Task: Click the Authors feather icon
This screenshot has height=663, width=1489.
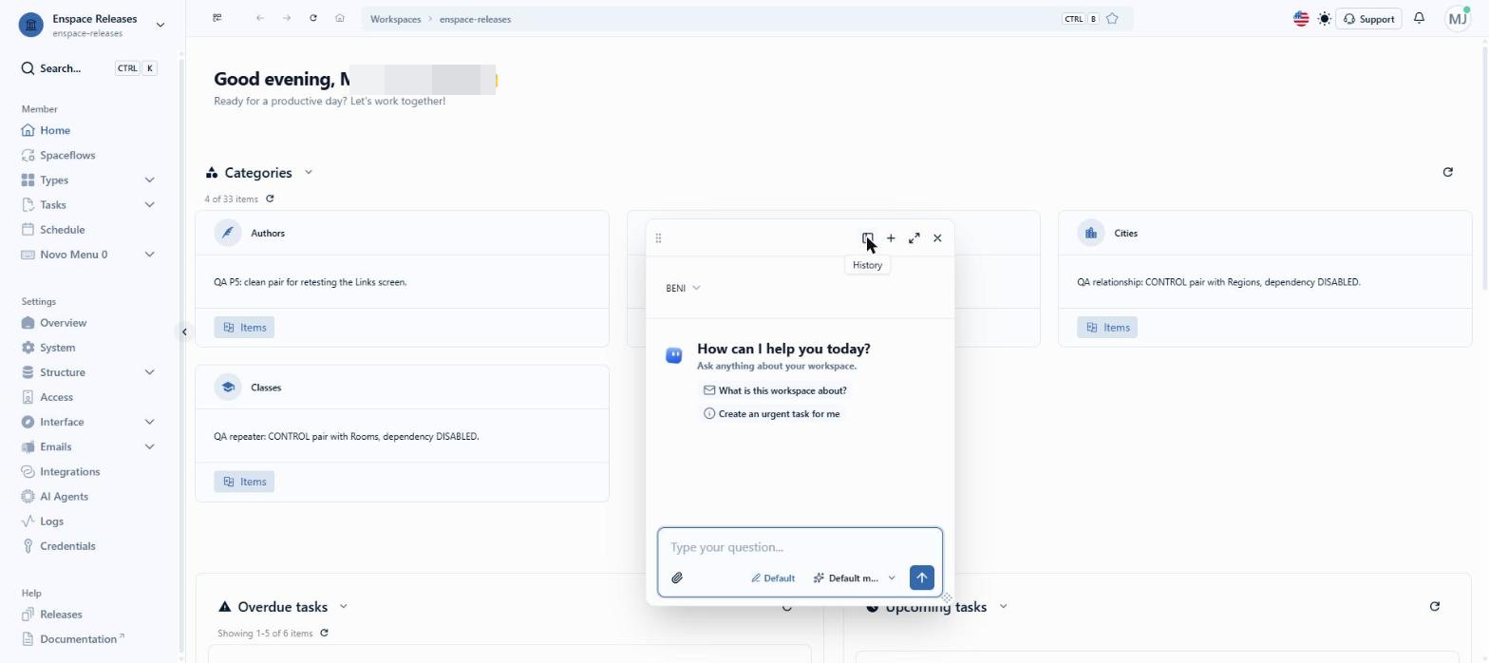Action: coord(228,233)
